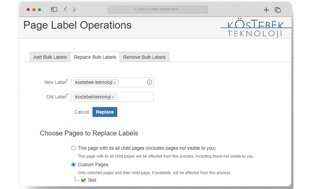Switch to Add Bulk Labels tab
This screenshot has width=311, height=189.
[x=50, y=57]
